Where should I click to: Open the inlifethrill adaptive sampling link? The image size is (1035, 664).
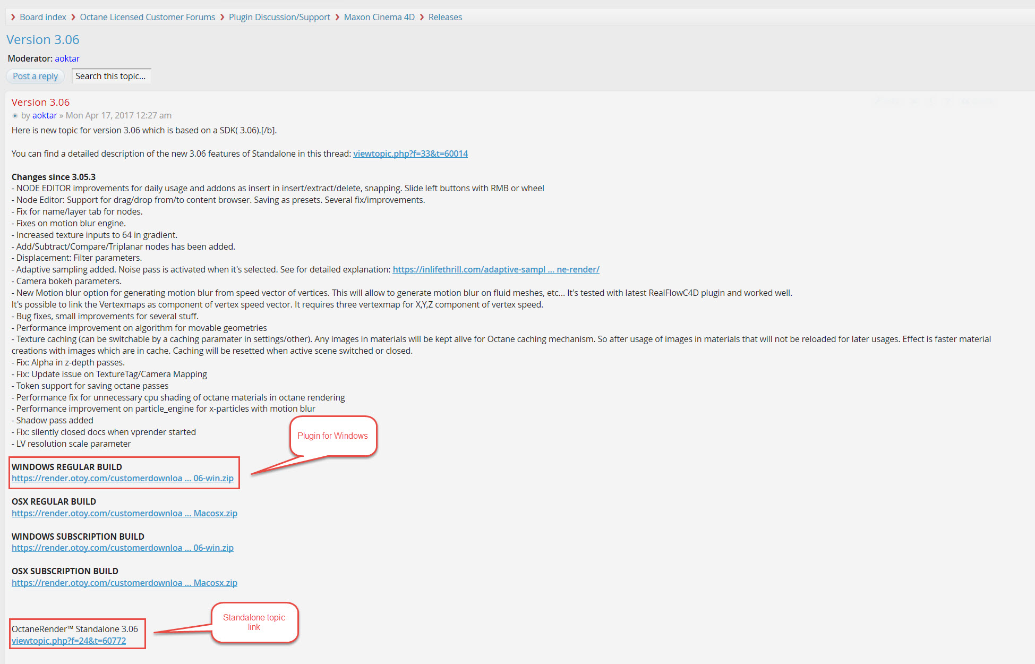[495, 269]
